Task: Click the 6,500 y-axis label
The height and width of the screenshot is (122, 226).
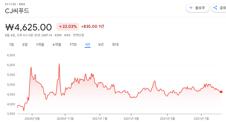Action: point(11,55)
